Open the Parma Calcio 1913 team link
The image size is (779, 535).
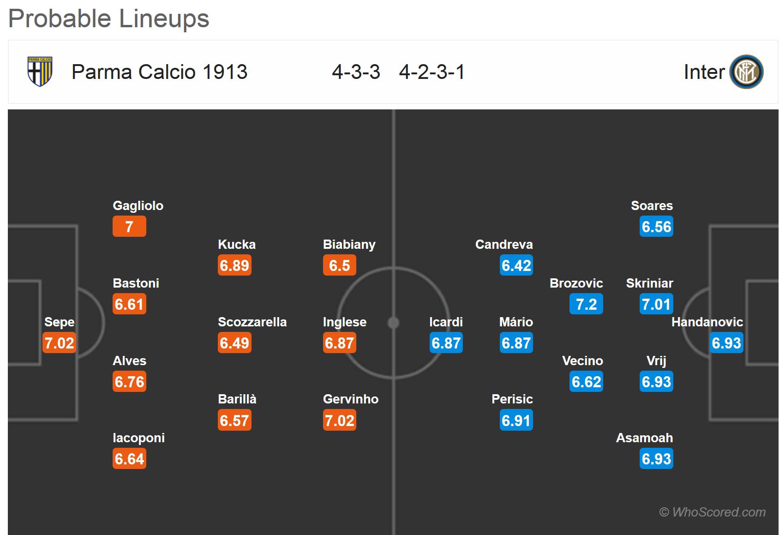tap(159, 72)
